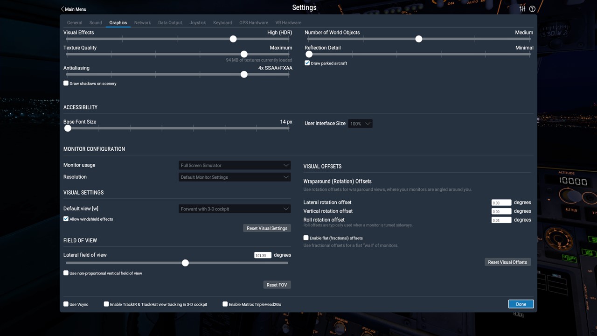Disable Allow windshield effects
This screenshot has width=597, height=336.
pyautogui.click(x=66, y=219)
